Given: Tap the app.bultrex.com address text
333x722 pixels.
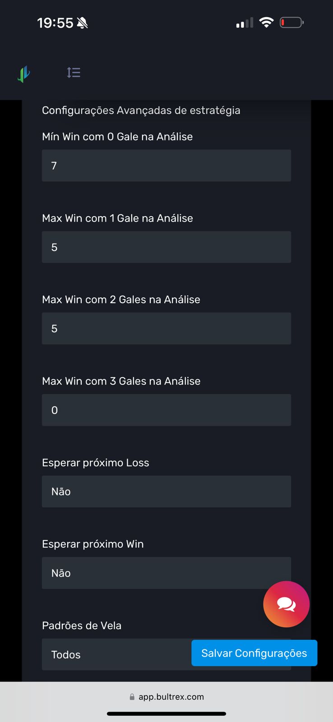Looking at the screenshot, I should coord(171,697).
